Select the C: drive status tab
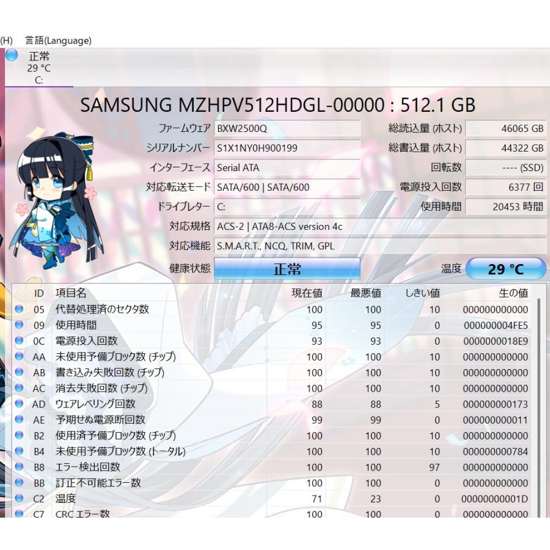The image size is (550, 550). (39, 68)
